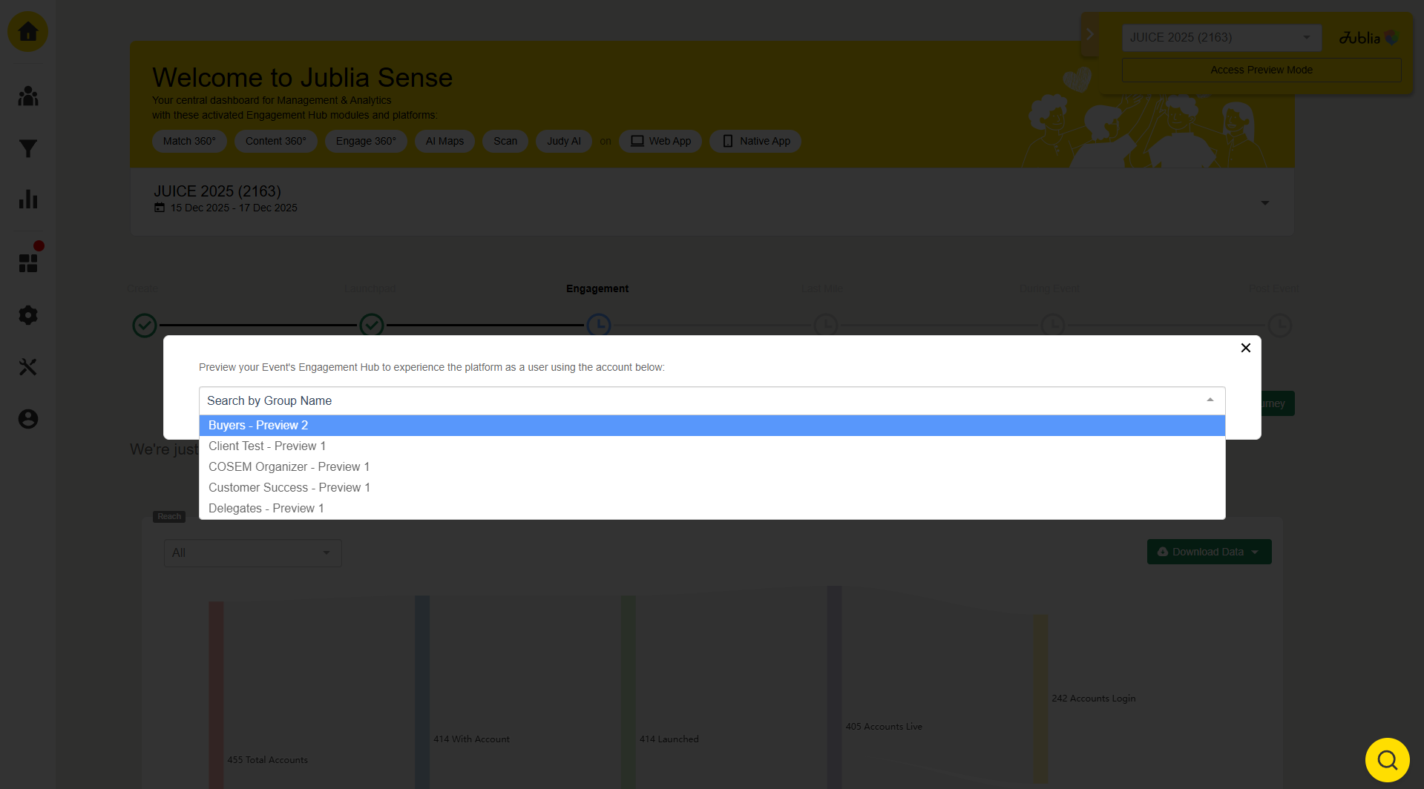Open the Home dashboard icon

tap(28, 32)
